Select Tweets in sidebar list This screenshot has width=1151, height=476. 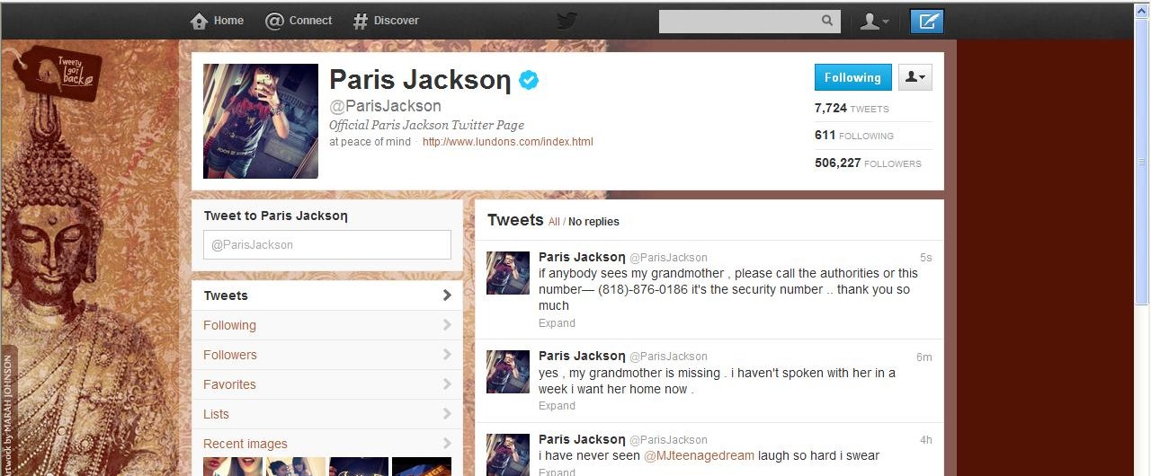click(x=327, y=295)
